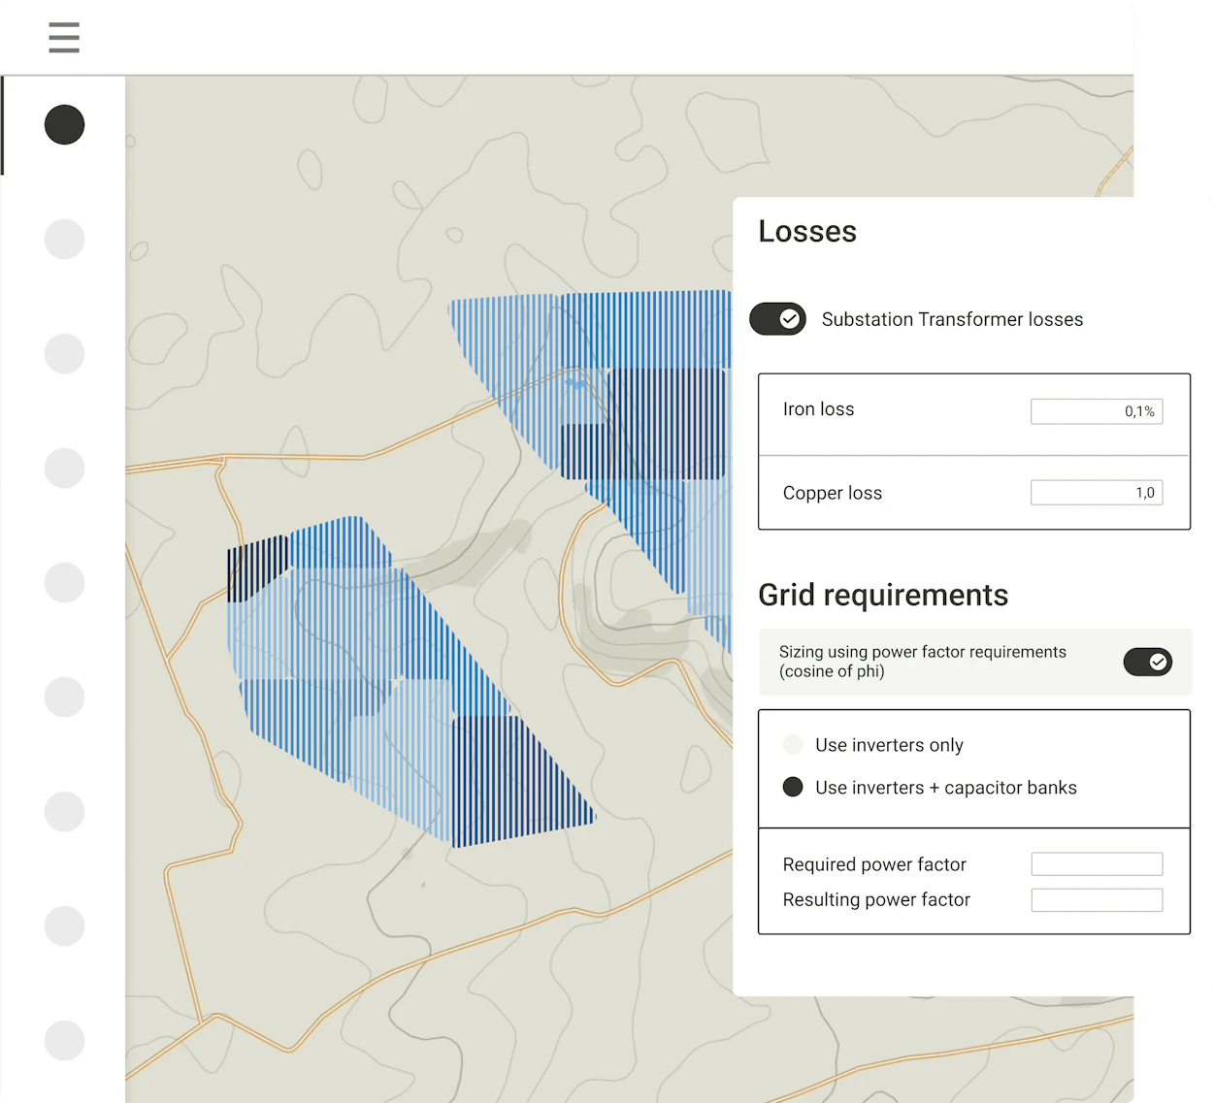
Task: Click the Resulting power factor field
Action: pos(1097,900)
